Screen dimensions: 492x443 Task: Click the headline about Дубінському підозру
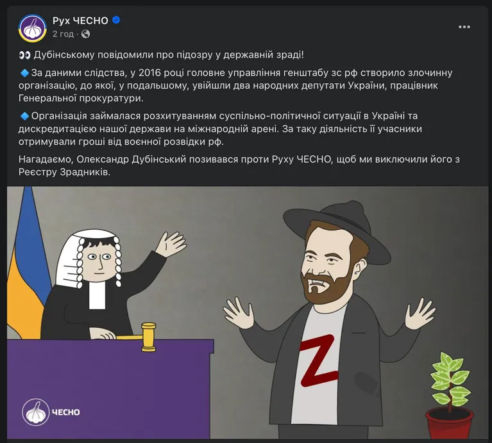pos(169,55)
